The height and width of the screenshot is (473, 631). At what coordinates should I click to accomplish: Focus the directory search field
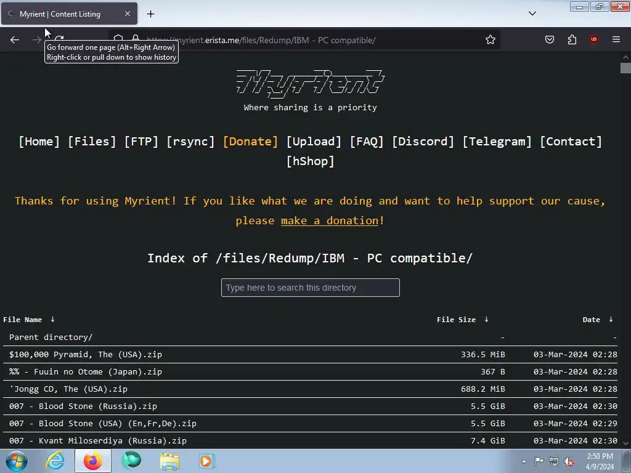point(311,288)
